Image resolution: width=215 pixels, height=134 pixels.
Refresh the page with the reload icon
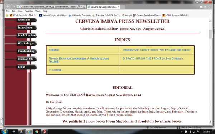(84, 6)
